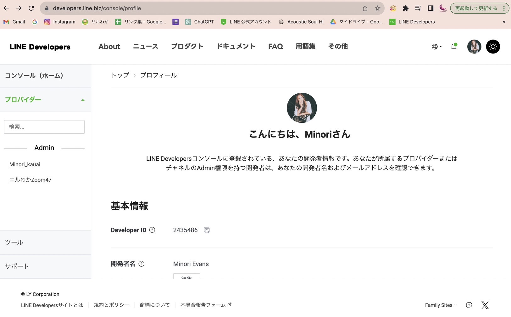This screenshot has width=511, height=317.
Task: Open the About menu item
Action: coord(109,47)
